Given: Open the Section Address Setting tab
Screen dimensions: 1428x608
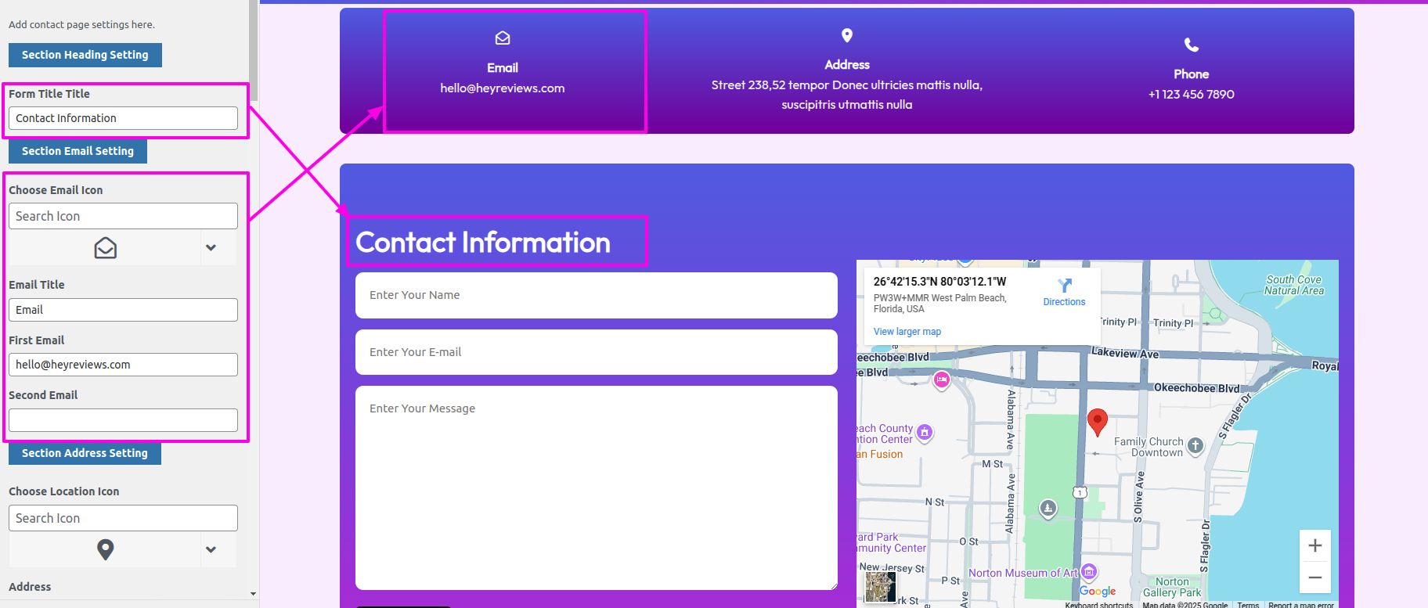Looking at the screenshot, I should coord(85,453).
